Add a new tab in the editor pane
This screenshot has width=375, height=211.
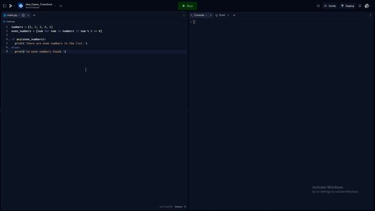coord(34,15)
